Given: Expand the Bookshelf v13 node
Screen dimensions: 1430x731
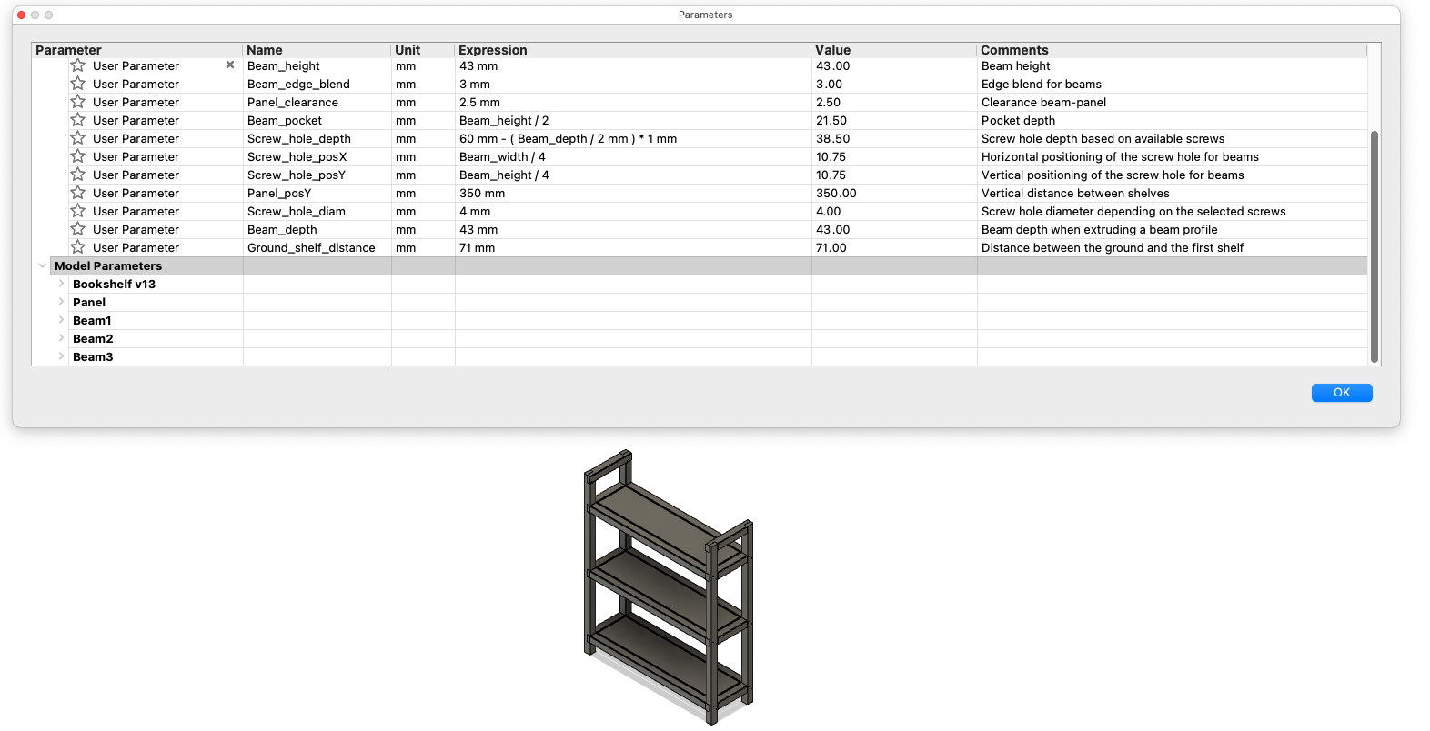Looking at the screenshot, I should click(61, 284).
